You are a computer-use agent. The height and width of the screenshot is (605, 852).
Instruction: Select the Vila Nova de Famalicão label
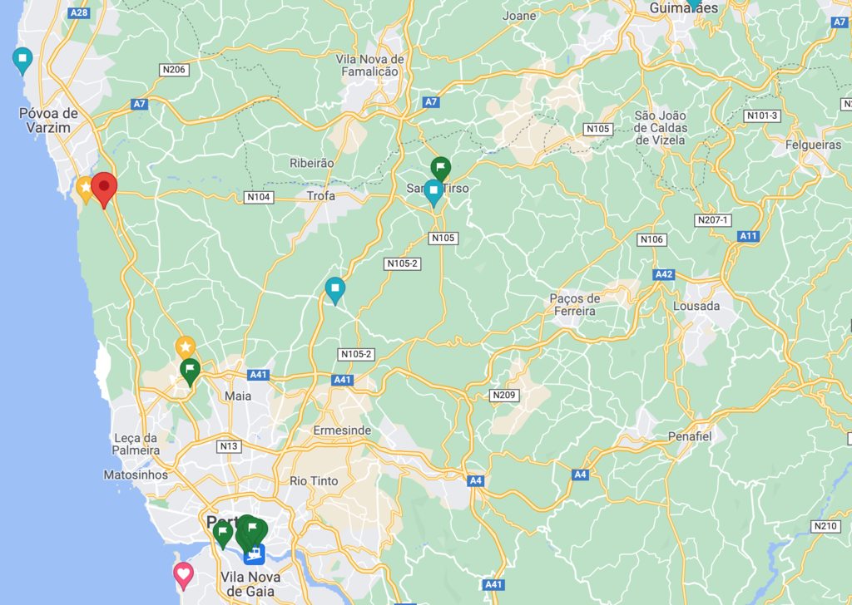pyautogui.click(x=369, y=66)
